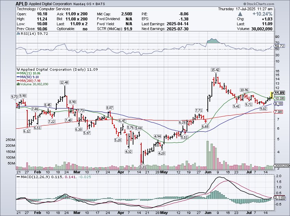Click the 8.07 price label in March
Image resolution: width=290 pixels, height=216 pixels.
pyautogui.click(x=110, y=107)
